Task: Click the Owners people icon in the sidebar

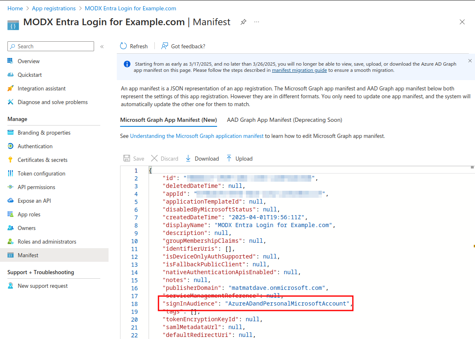Action: click(10, 228)
